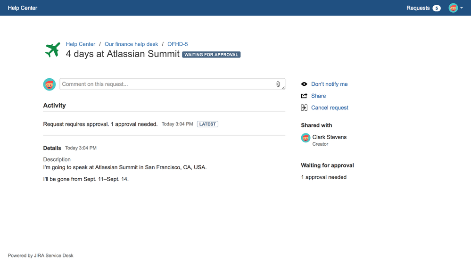Image resolution: width=471 pixels, height=265 pixels.
Task: Click the eye icon beside Don't notify me
Action: click(304, 84)
